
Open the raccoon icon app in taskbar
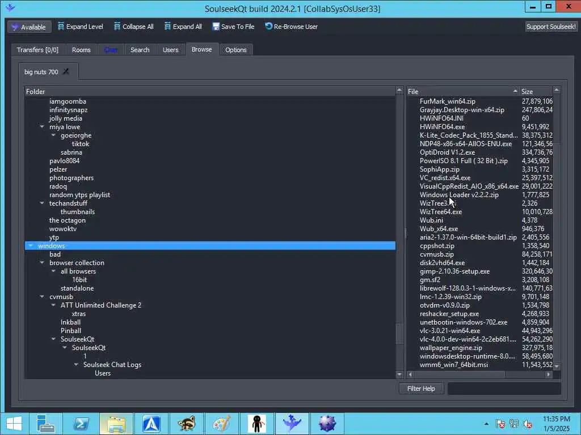[186, 424]
